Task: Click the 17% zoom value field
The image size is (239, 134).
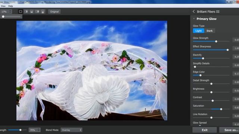Action: pos(4,12)
